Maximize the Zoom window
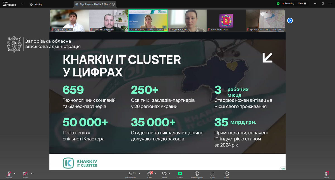Viewport: 335px width, 180px height. click(323, 4)
